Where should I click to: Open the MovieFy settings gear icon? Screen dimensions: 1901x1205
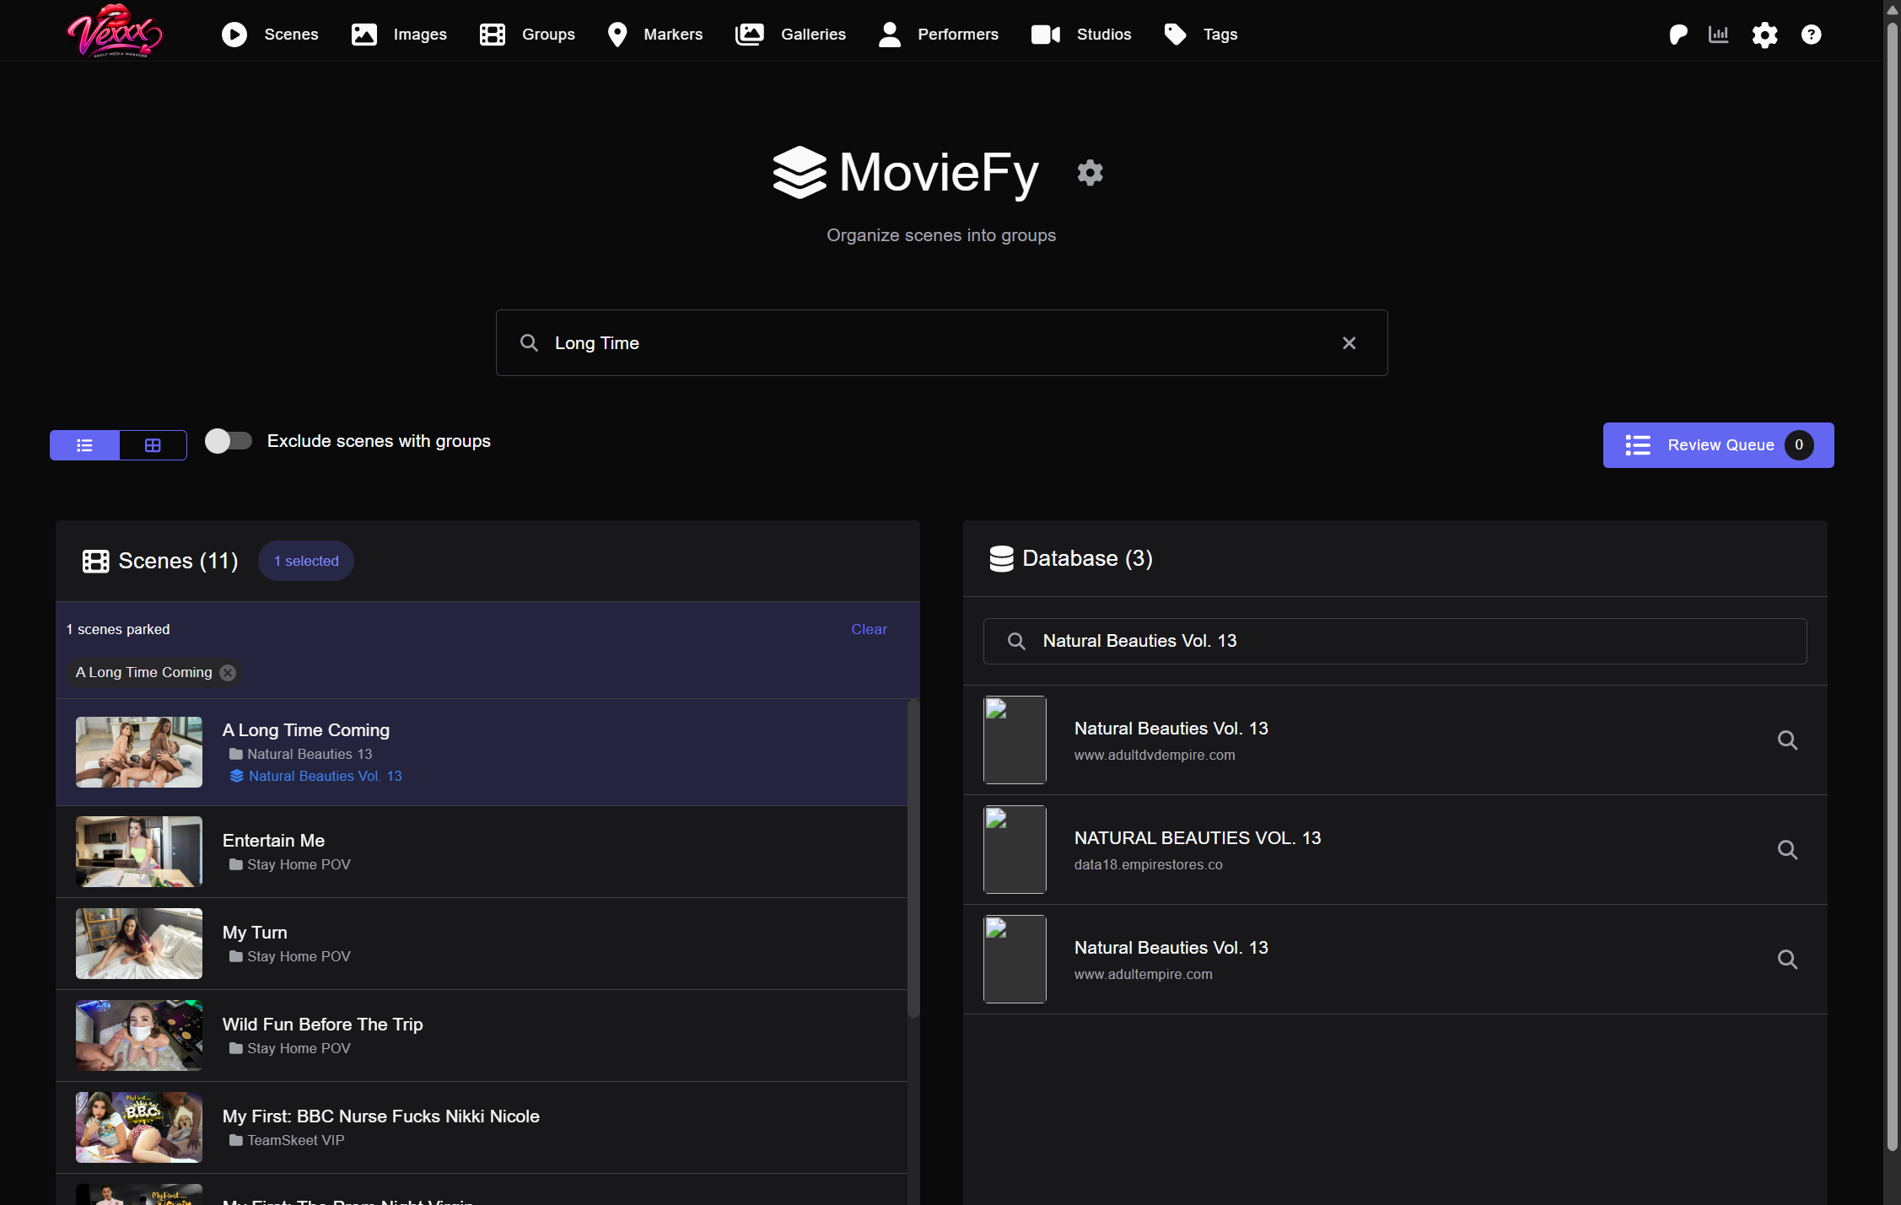1090,173
